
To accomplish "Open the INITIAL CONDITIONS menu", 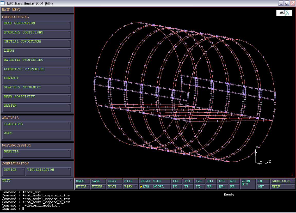I will coord(37,43).
